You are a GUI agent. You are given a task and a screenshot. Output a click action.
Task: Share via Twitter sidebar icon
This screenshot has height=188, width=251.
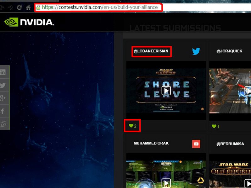tap(3, 85)
